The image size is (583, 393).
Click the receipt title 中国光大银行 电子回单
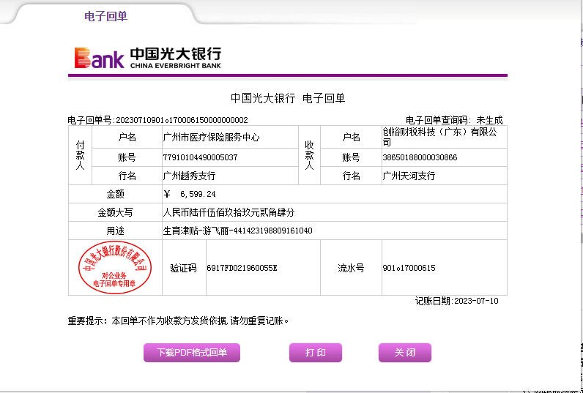pyautogui.click(x=288, y=99)
